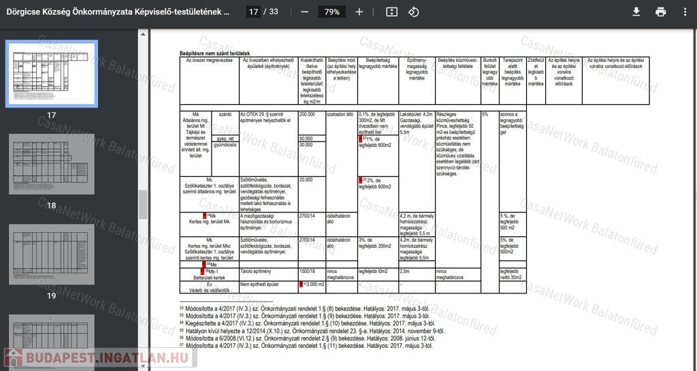Image resolution: width=697 pixels, height=371 pixels.
Task: Click the BUDAPEST.INGATLAN.HU logo
Action: click(96, 357)
